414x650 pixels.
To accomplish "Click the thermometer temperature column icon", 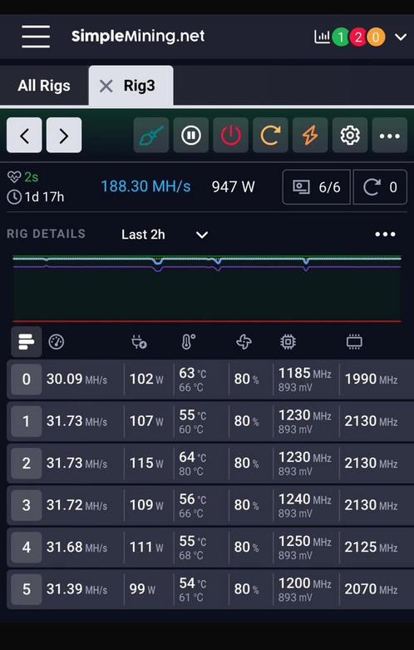I will pos(189,342).
